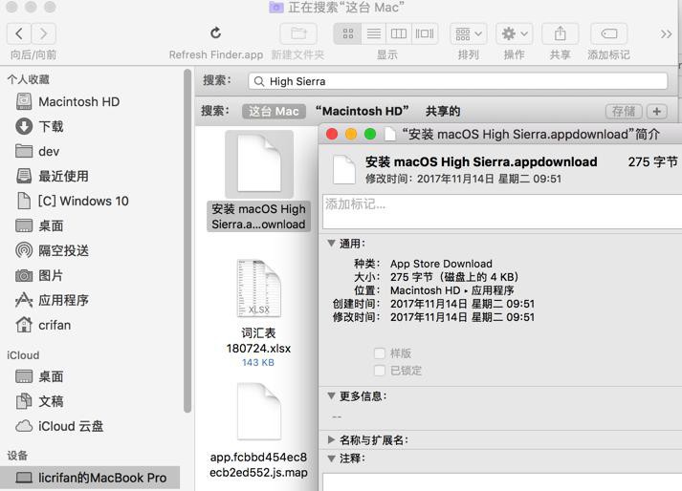Click the Refresh Finder.app toolbar icon
Image resolution: width=682 pixels, height=491 pixels.
point(216,33)
